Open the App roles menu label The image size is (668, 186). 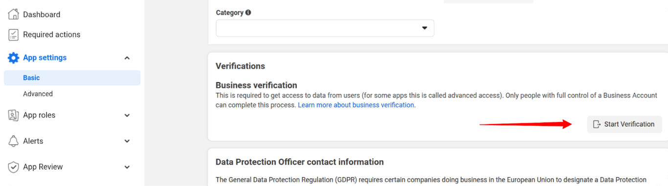[39, 115]
